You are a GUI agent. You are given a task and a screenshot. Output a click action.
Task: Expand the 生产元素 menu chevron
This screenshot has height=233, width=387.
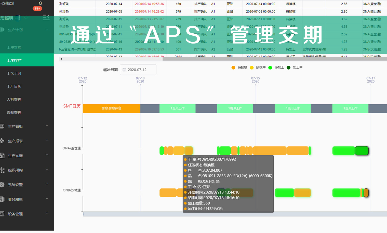47,155
